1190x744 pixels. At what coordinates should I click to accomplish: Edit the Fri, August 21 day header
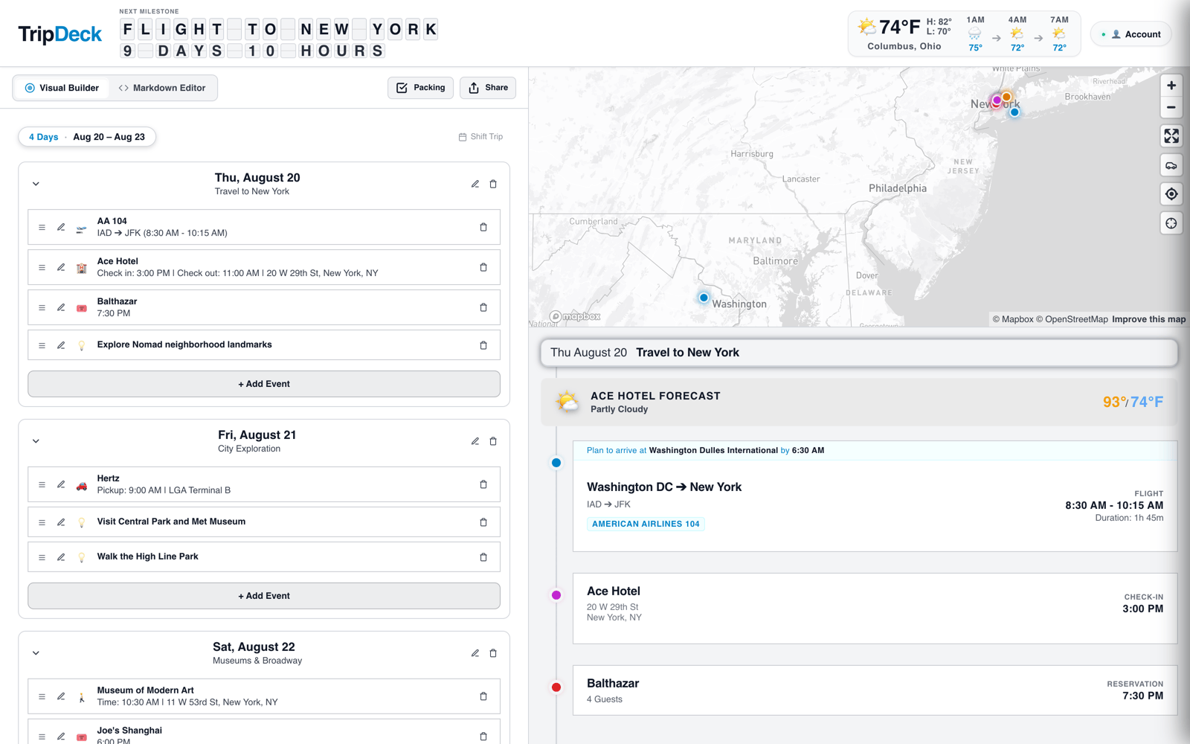pyautogui.click(x=475, y=441)
